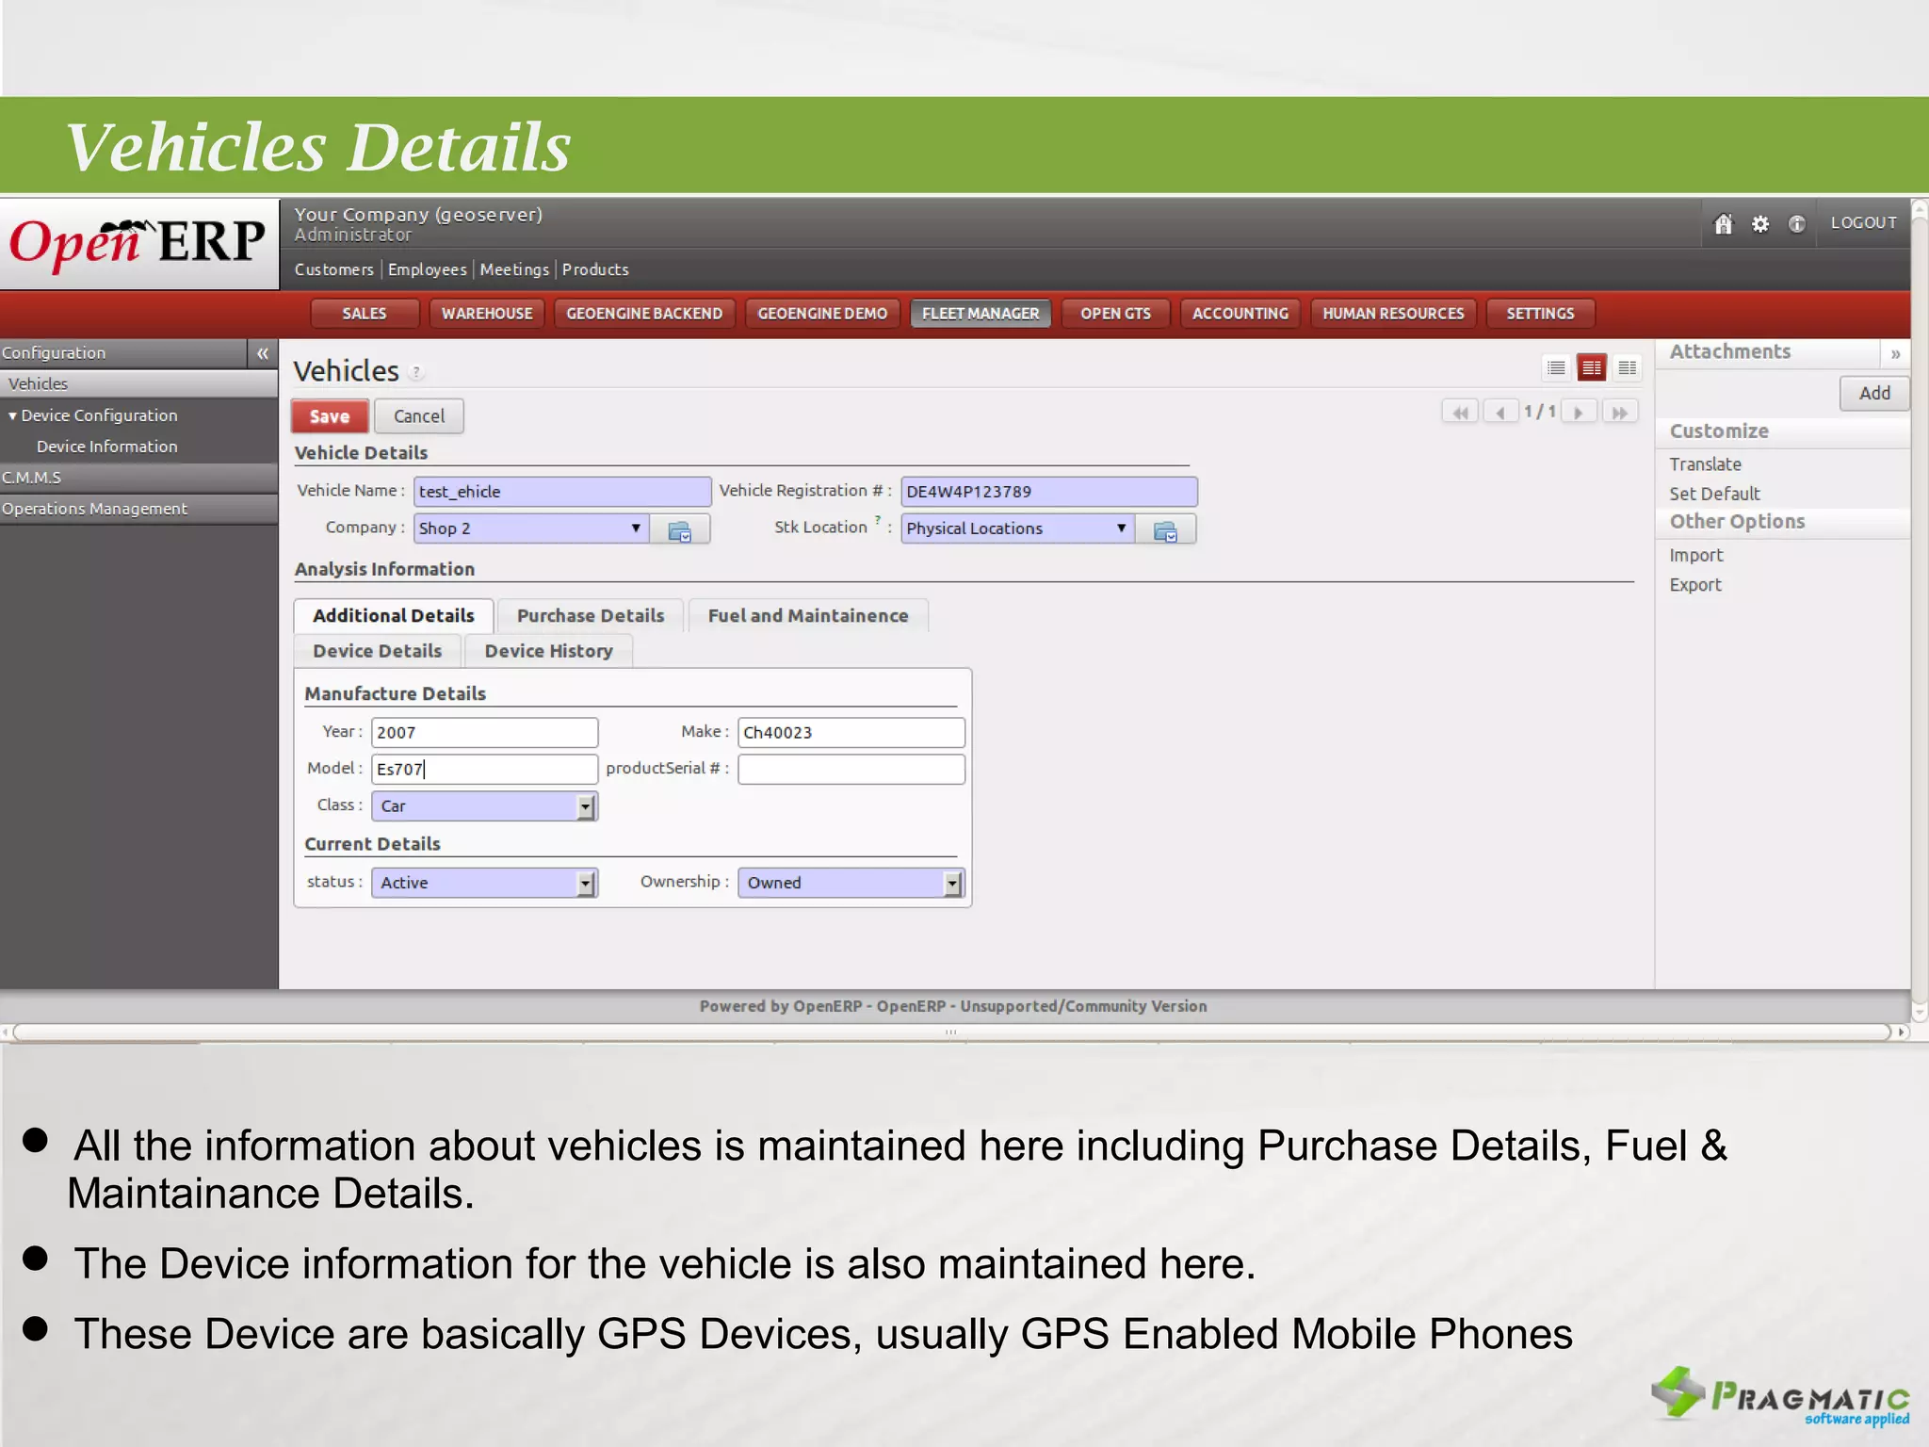Click the horizontal scrollbar
Viewport: 1929px width, 1447px height.
pos(951,1032)
